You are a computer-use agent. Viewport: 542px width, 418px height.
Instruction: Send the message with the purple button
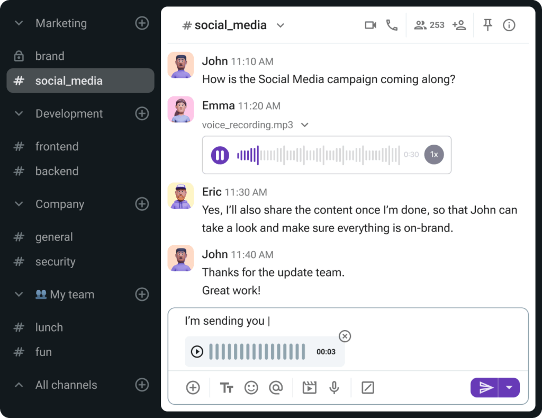(x=484, y=388)
